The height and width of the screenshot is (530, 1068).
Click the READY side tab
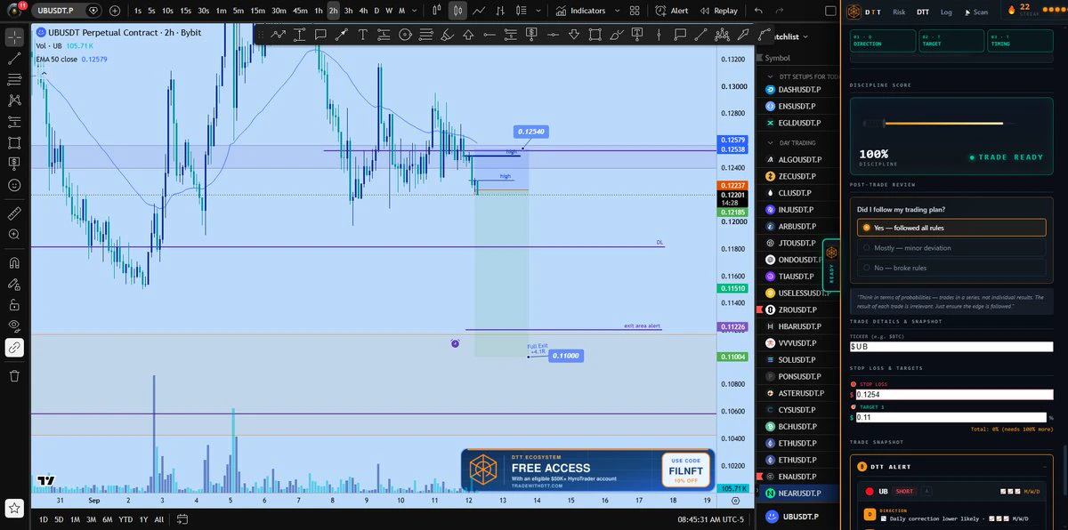click(x=831, y=265)
